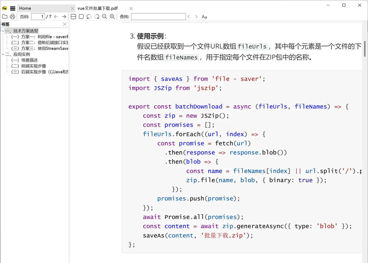Find next search match
This screenshot has width=368, height=263.
(x=196, y=17)
